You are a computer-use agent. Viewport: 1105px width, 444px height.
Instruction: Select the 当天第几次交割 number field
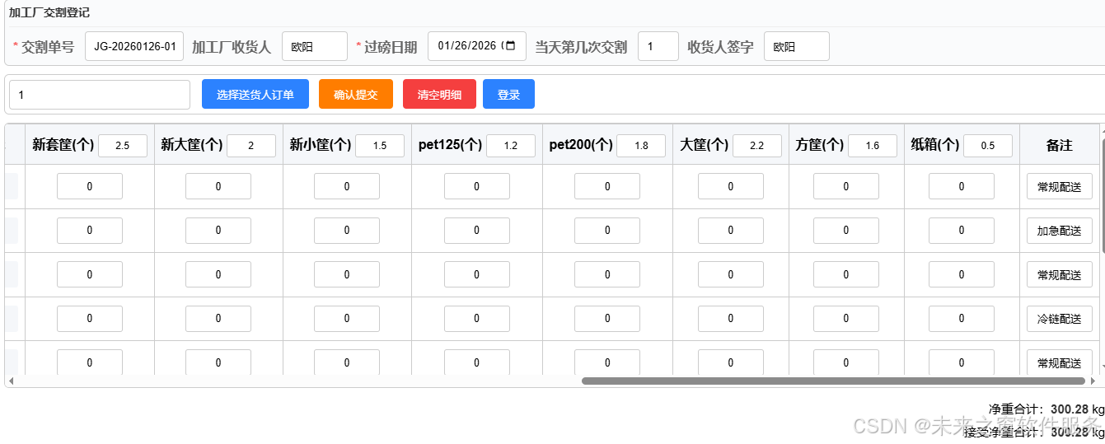click(x=658, y=47)
